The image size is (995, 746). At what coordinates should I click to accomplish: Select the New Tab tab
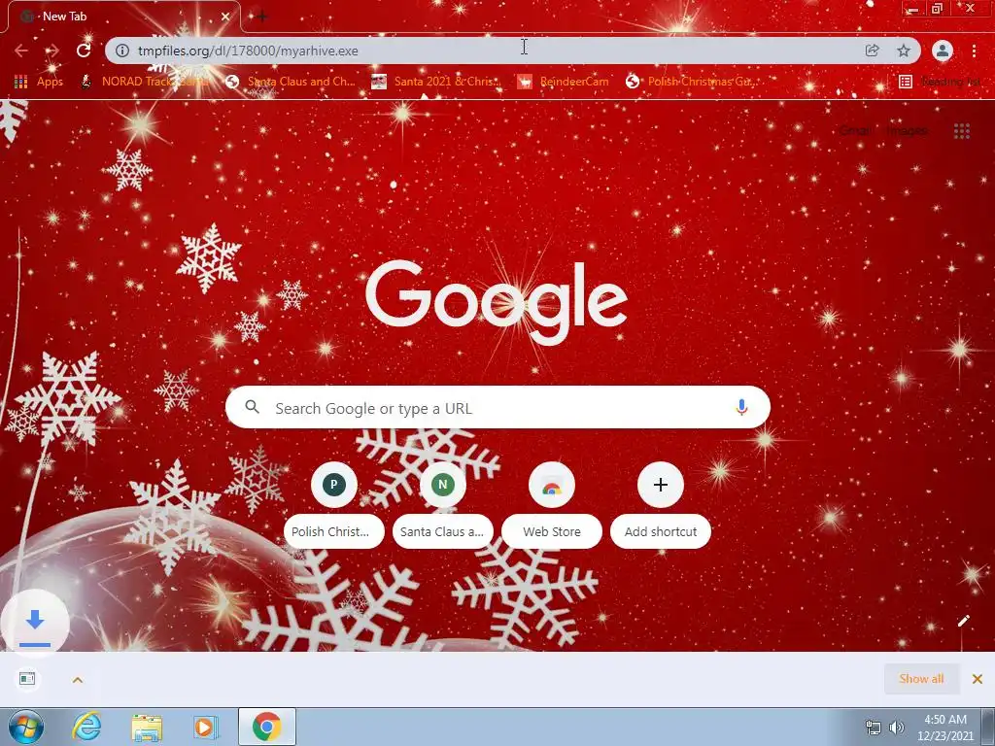[123, 17]
